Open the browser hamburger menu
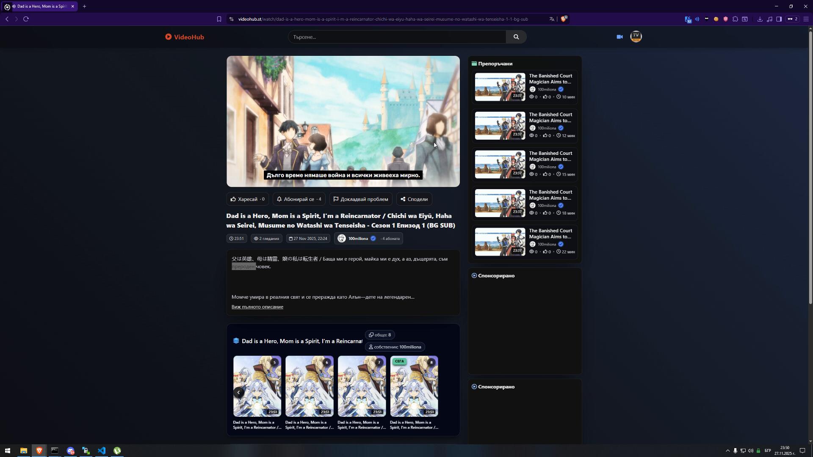 click(806, 19)
